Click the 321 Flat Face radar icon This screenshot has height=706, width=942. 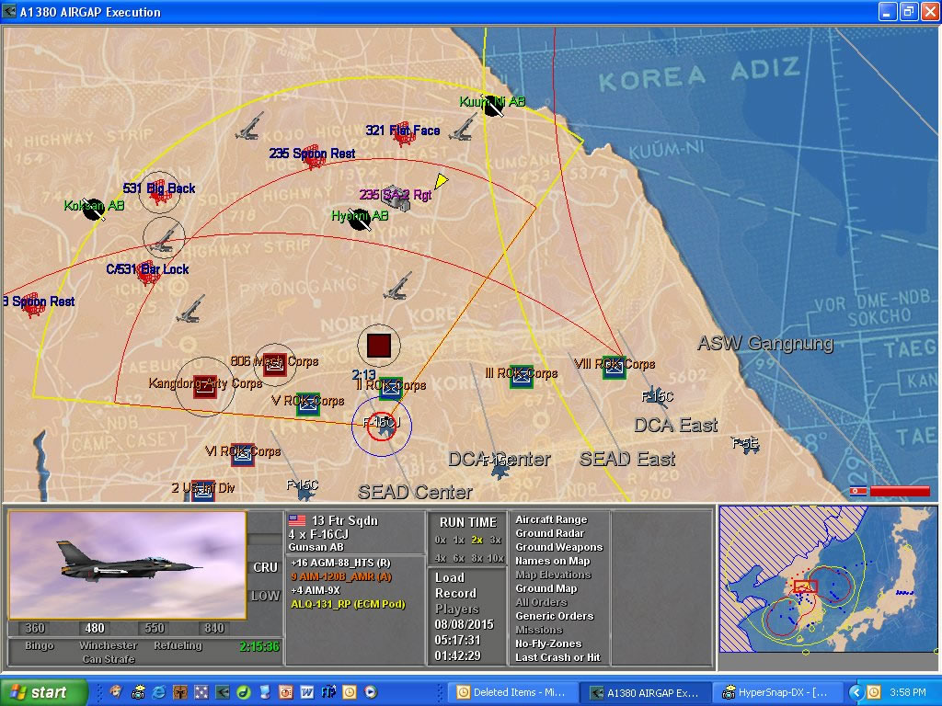tap(403, 134)
